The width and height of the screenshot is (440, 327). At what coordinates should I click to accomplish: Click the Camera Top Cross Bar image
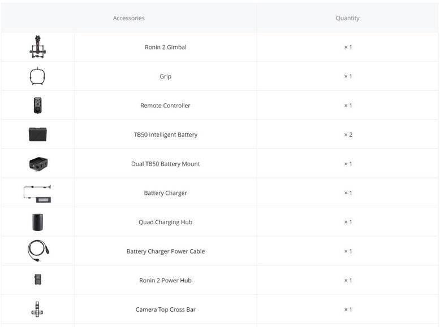pyautogui.click(x=37, y=309)
